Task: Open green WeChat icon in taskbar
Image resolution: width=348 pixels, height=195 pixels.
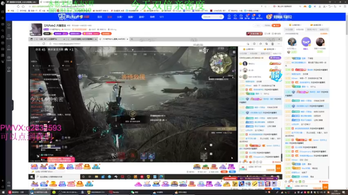Action: pos(134,192)
